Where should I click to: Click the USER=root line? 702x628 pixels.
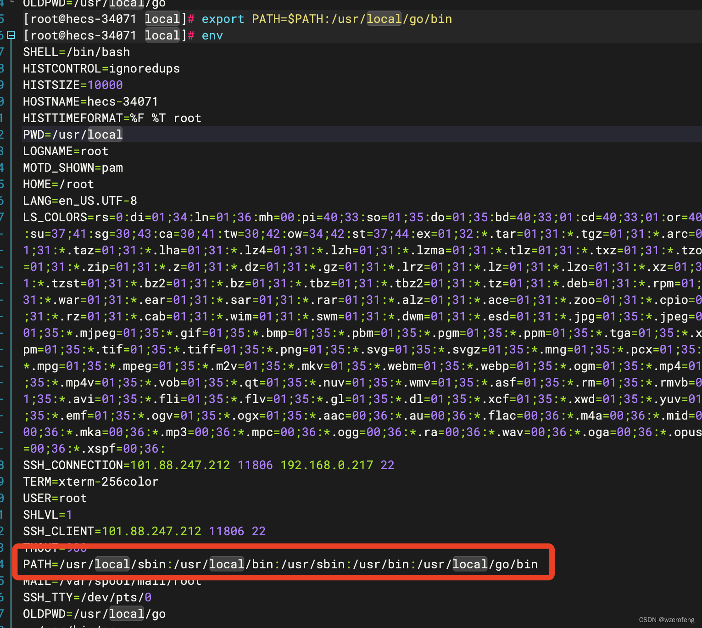tap(55, 499)
